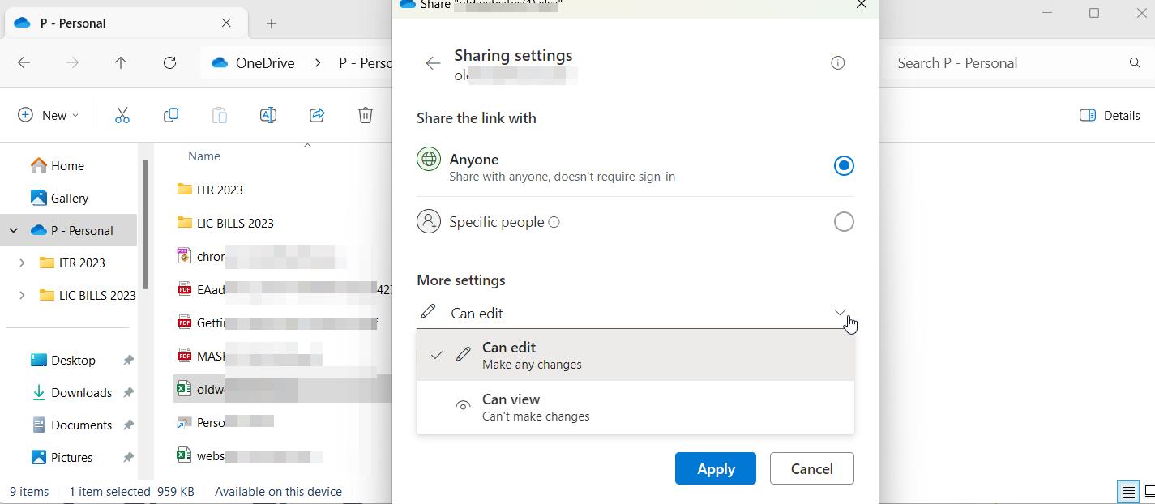
Task: Click the Cut scissors icon in toolbar
Action: 122,115
